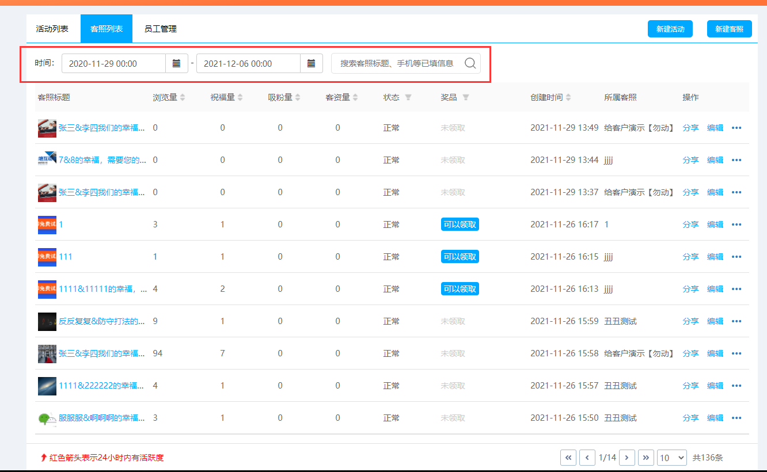Switch to the 员工管理 tab
The width and height of the screenshot is (767, 472).
click(160, 29)
